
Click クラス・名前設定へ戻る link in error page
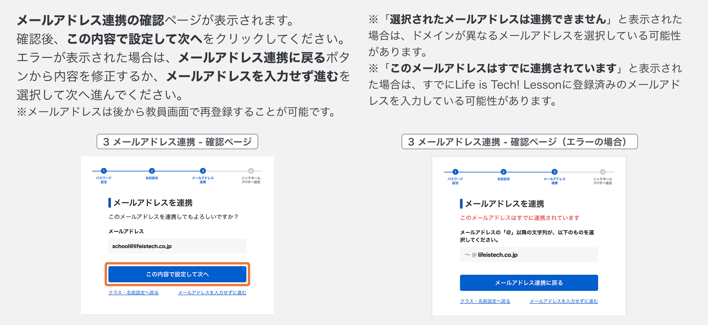tap(485, 301)
